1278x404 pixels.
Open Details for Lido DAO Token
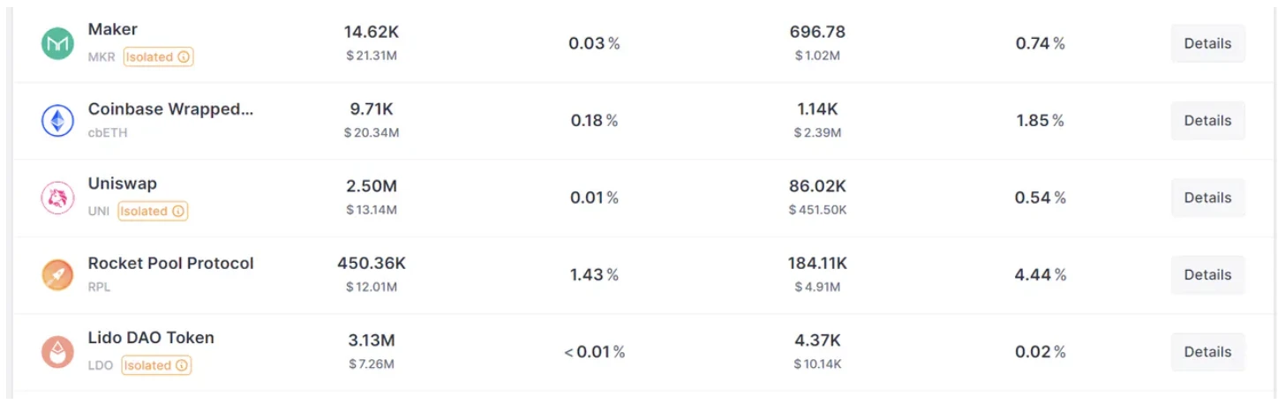tap(1207, 352)
